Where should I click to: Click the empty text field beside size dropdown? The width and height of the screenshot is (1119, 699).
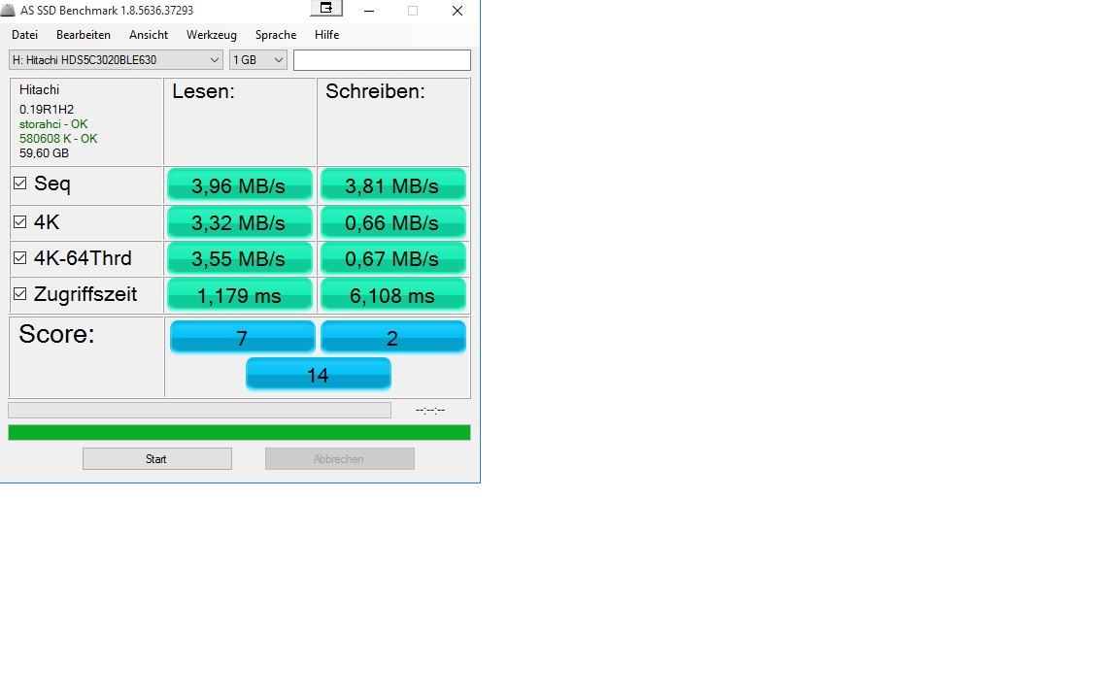tap(382, 60)
